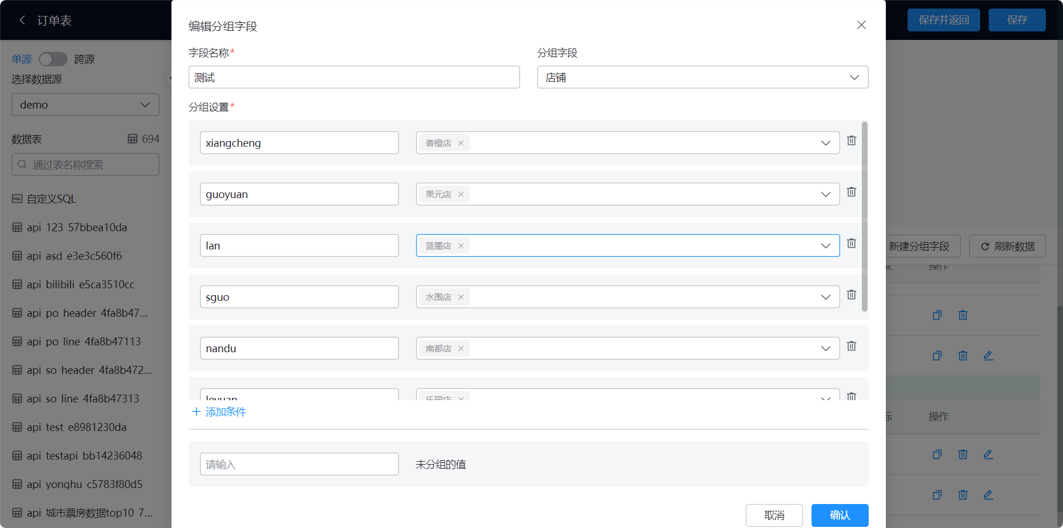1063x528 pixels.
Task: Delete the guoyuan group row
Action: click(x=852, y=192)
